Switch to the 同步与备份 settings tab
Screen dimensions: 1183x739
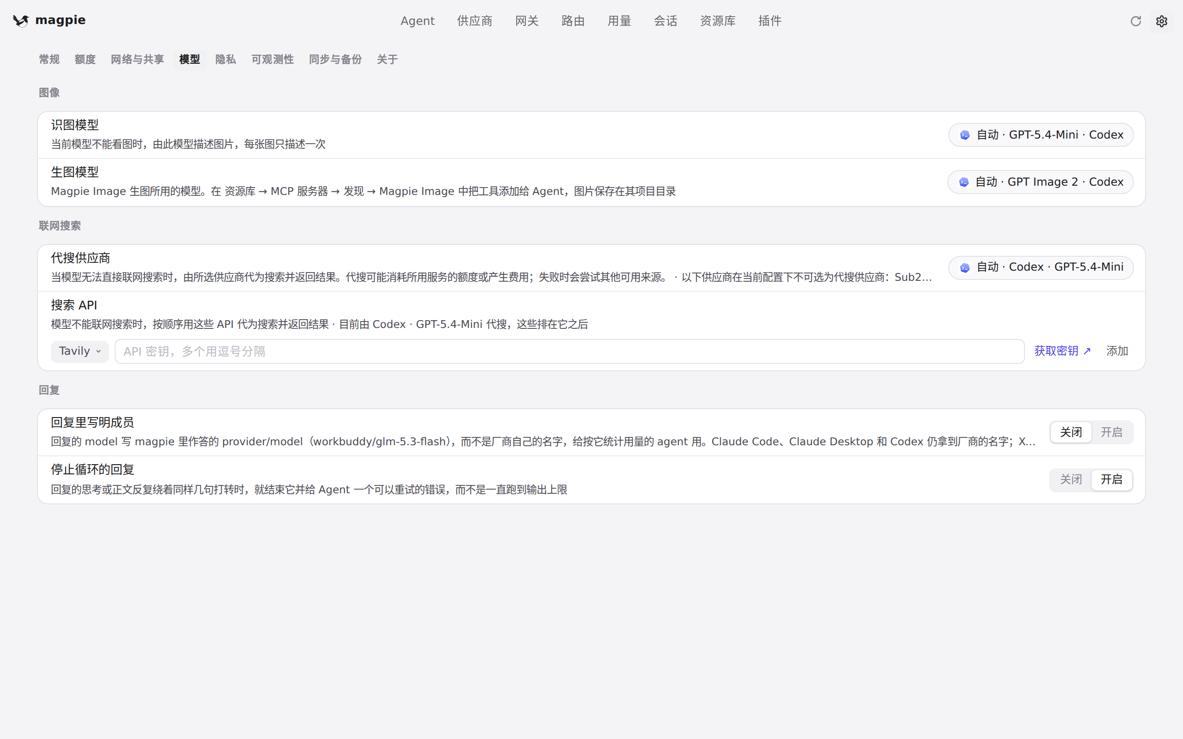pyautogui.click(x=335, y=60)
